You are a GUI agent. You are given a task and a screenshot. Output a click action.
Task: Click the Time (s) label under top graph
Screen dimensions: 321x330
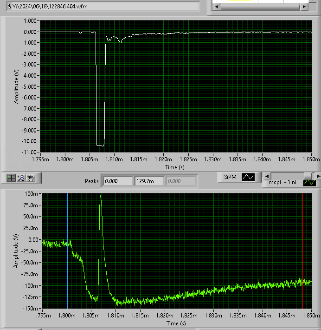point(174,167)
